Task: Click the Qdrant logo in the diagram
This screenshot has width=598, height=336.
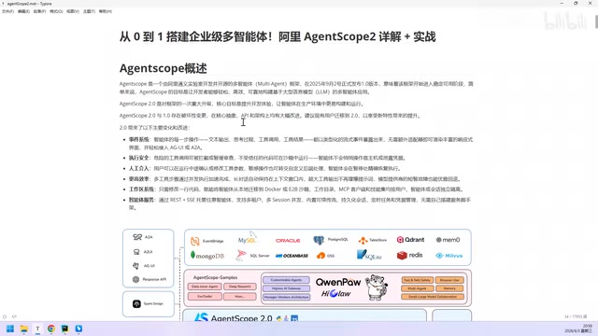Action: (x=410, y=240)
